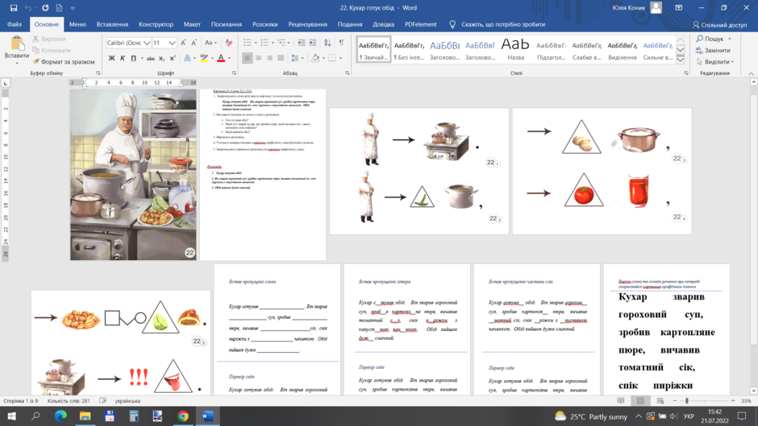This screenshot has height=426, width=758.
Task: Open the Вставлення ribbon tab
Action: [112, 24]
